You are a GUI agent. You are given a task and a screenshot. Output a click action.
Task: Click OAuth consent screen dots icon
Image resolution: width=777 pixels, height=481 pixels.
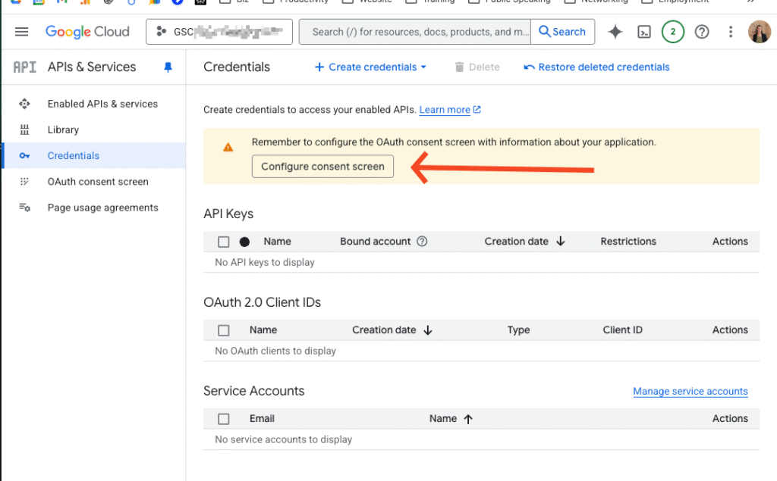[24, 182]
